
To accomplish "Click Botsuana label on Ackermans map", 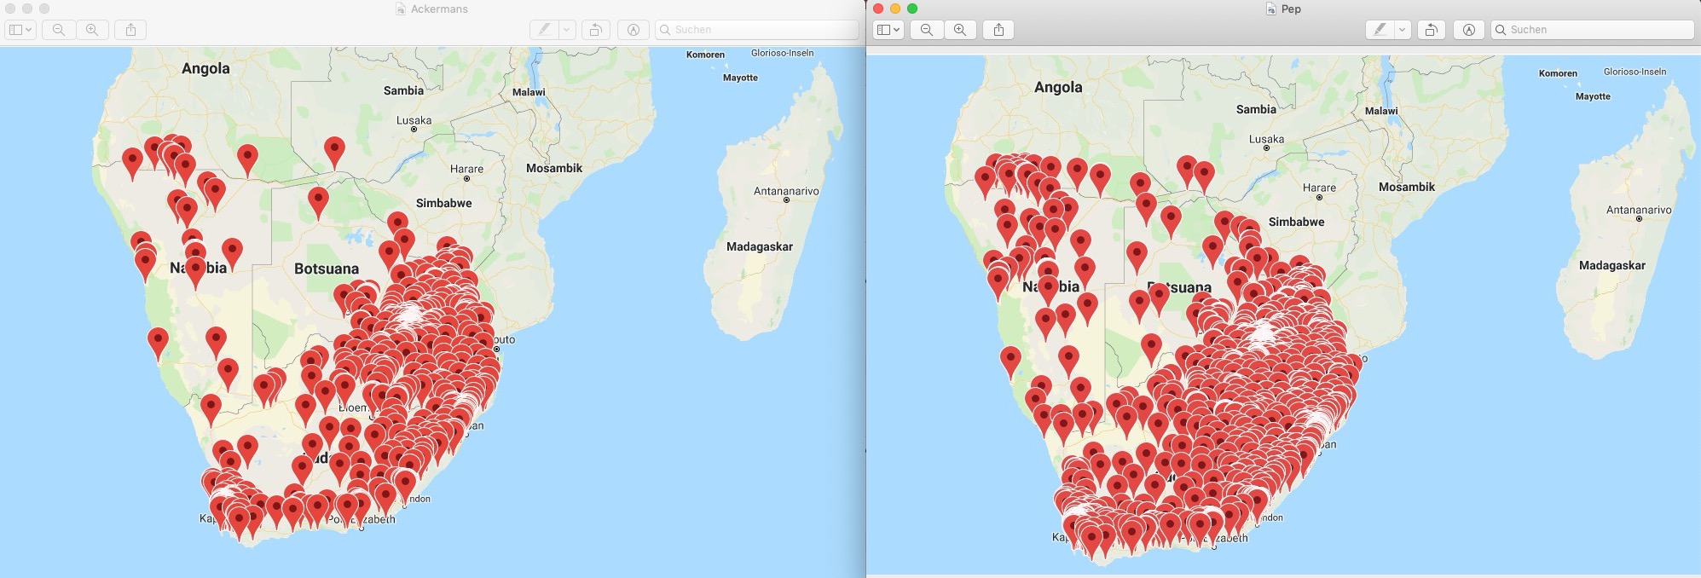I will pyautogui.click(x=327, y=269).
